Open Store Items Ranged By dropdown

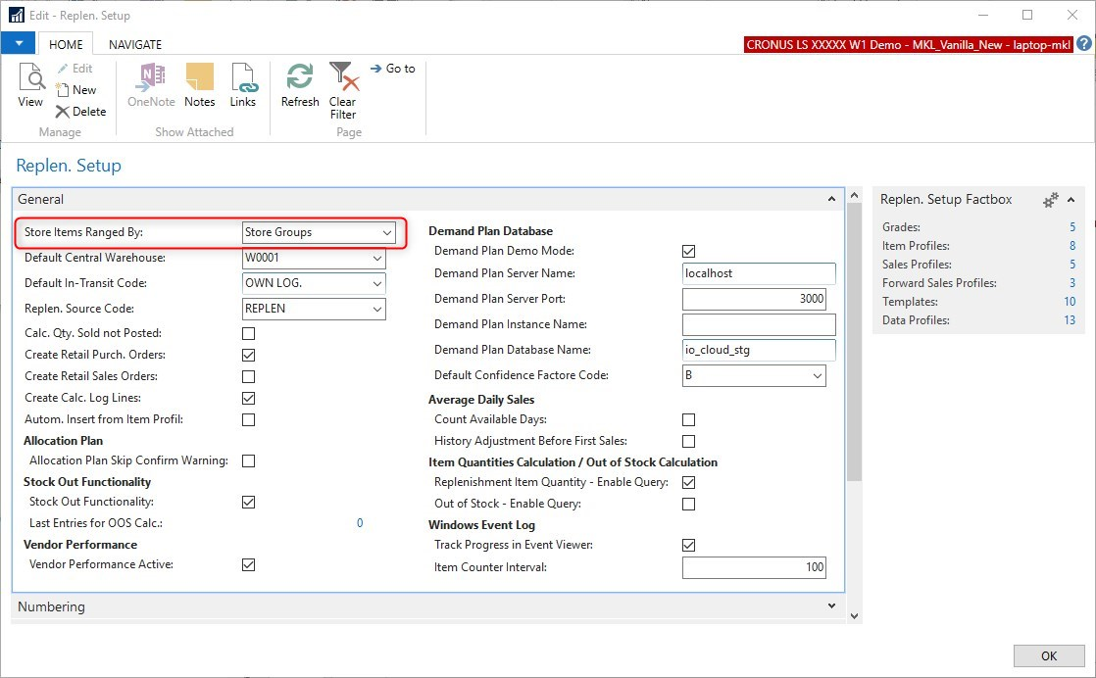click(386, 233)
